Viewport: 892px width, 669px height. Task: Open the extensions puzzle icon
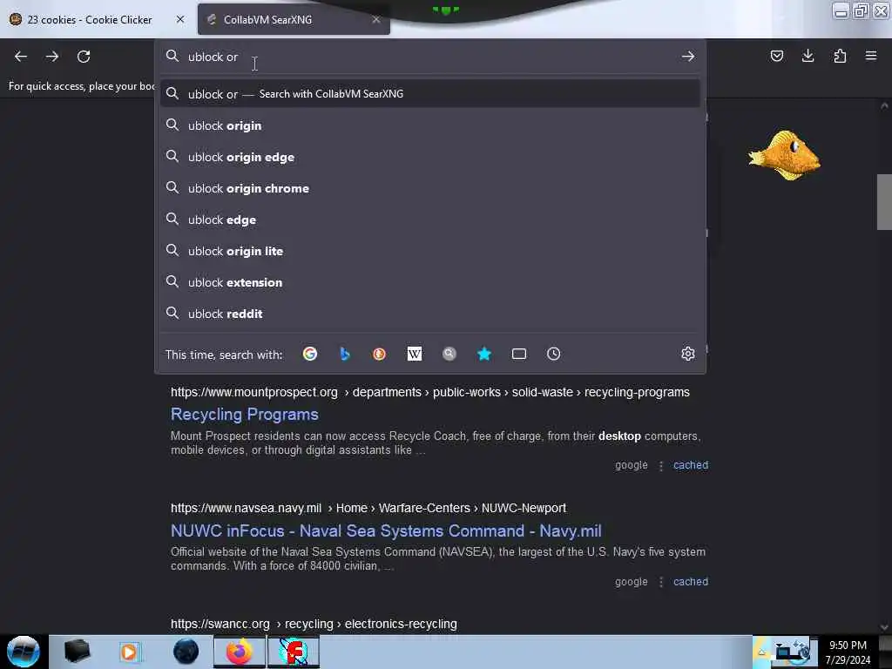(x=840, y=56)
